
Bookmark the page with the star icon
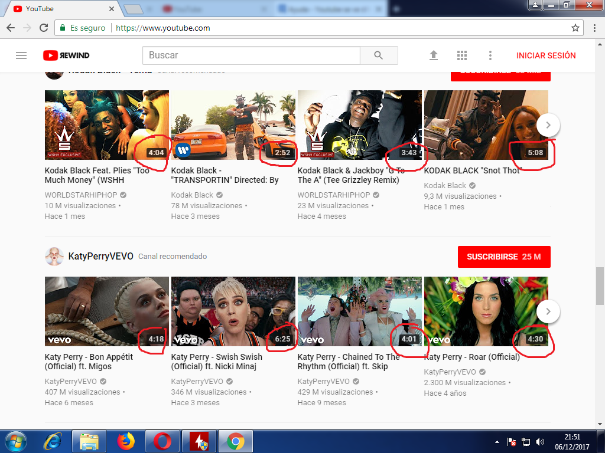tap(575, 28)
